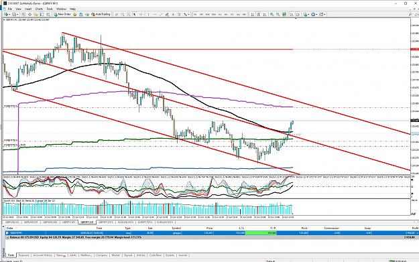Toggle the AutoTrading button
Image resolution: width=419 pixels, height=262 pixels.
(x=101, y=15)
